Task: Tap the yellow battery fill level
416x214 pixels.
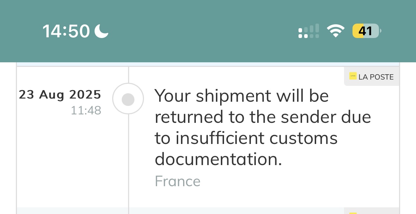Action: click(x=358, y=31)
